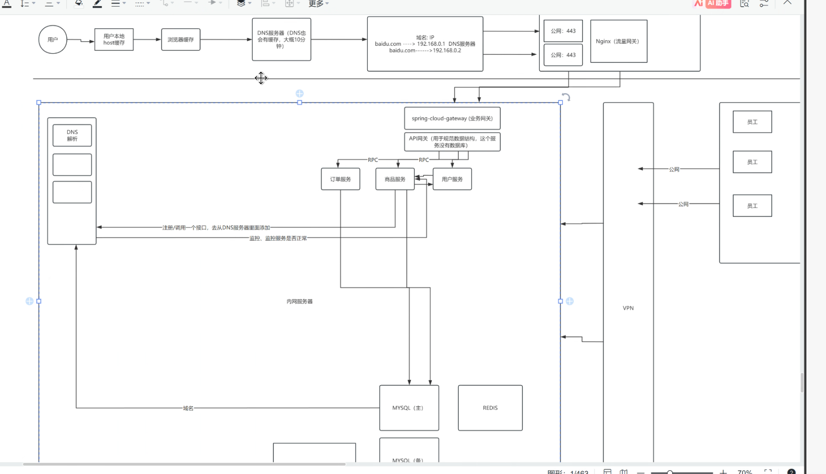Click the 内网服务器 label

300,302
